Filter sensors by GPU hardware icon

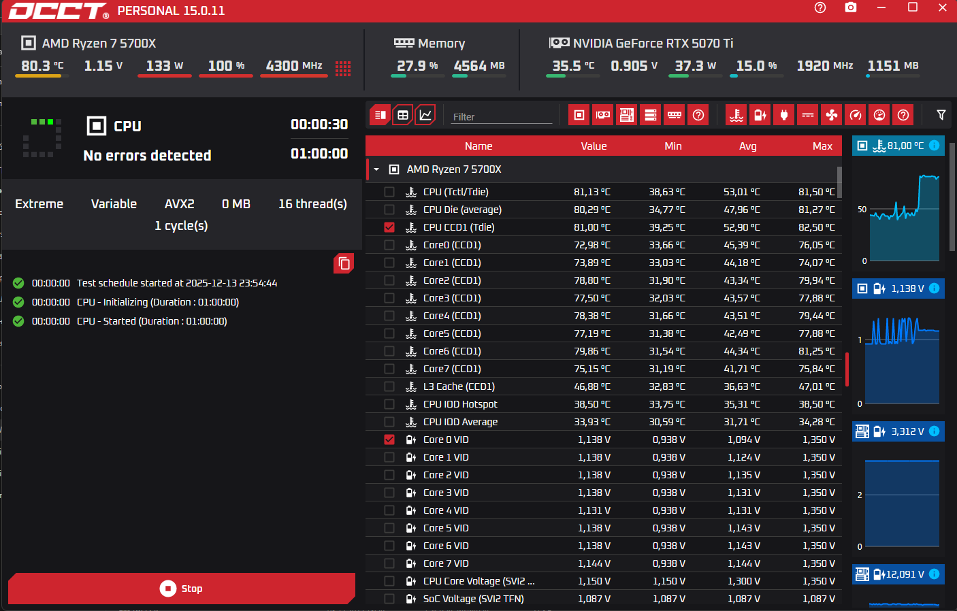pyautogui.click(x=603, y=115)
